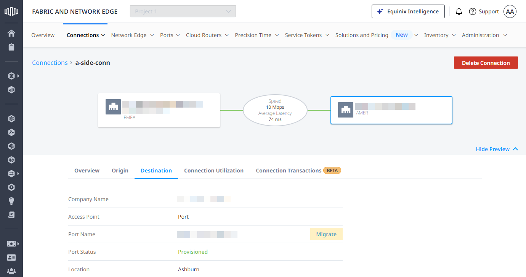
Task: Expand the Ports menu
Action: click(170, 35)
